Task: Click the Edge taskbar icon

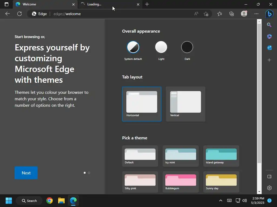Action: pos(73,201)
